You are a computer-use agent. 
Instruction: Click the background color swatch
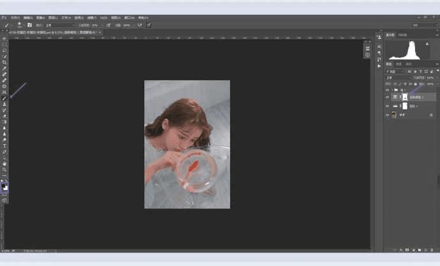click(6, 189)
